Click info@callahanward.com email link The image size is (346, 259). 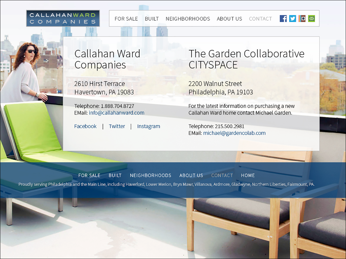[x=116, y=113]
